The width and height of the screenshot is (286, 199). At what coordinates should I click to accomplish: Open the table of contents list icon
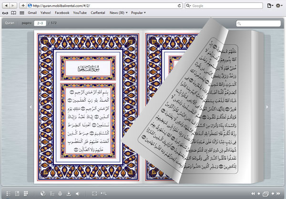coord(9,194)
